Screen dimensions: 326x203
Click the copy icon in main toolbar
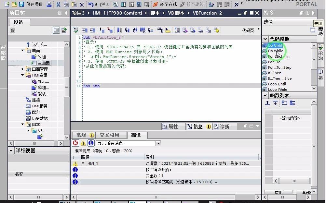66,4
